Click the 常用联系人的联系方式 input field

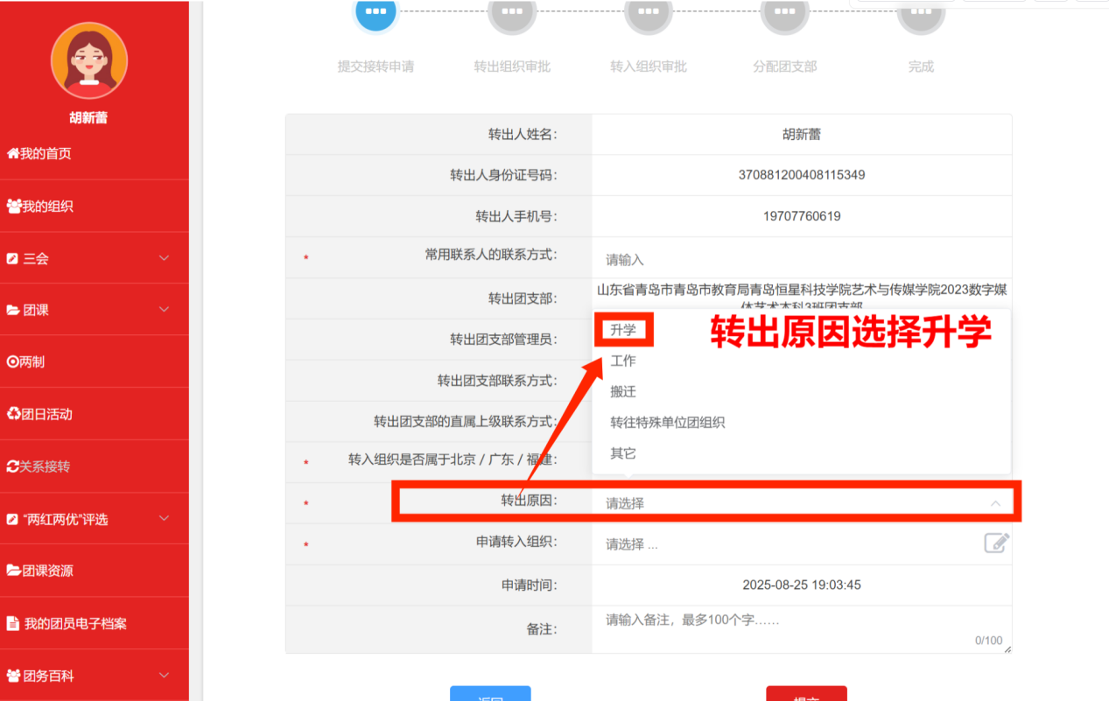(x=801, y=260)
